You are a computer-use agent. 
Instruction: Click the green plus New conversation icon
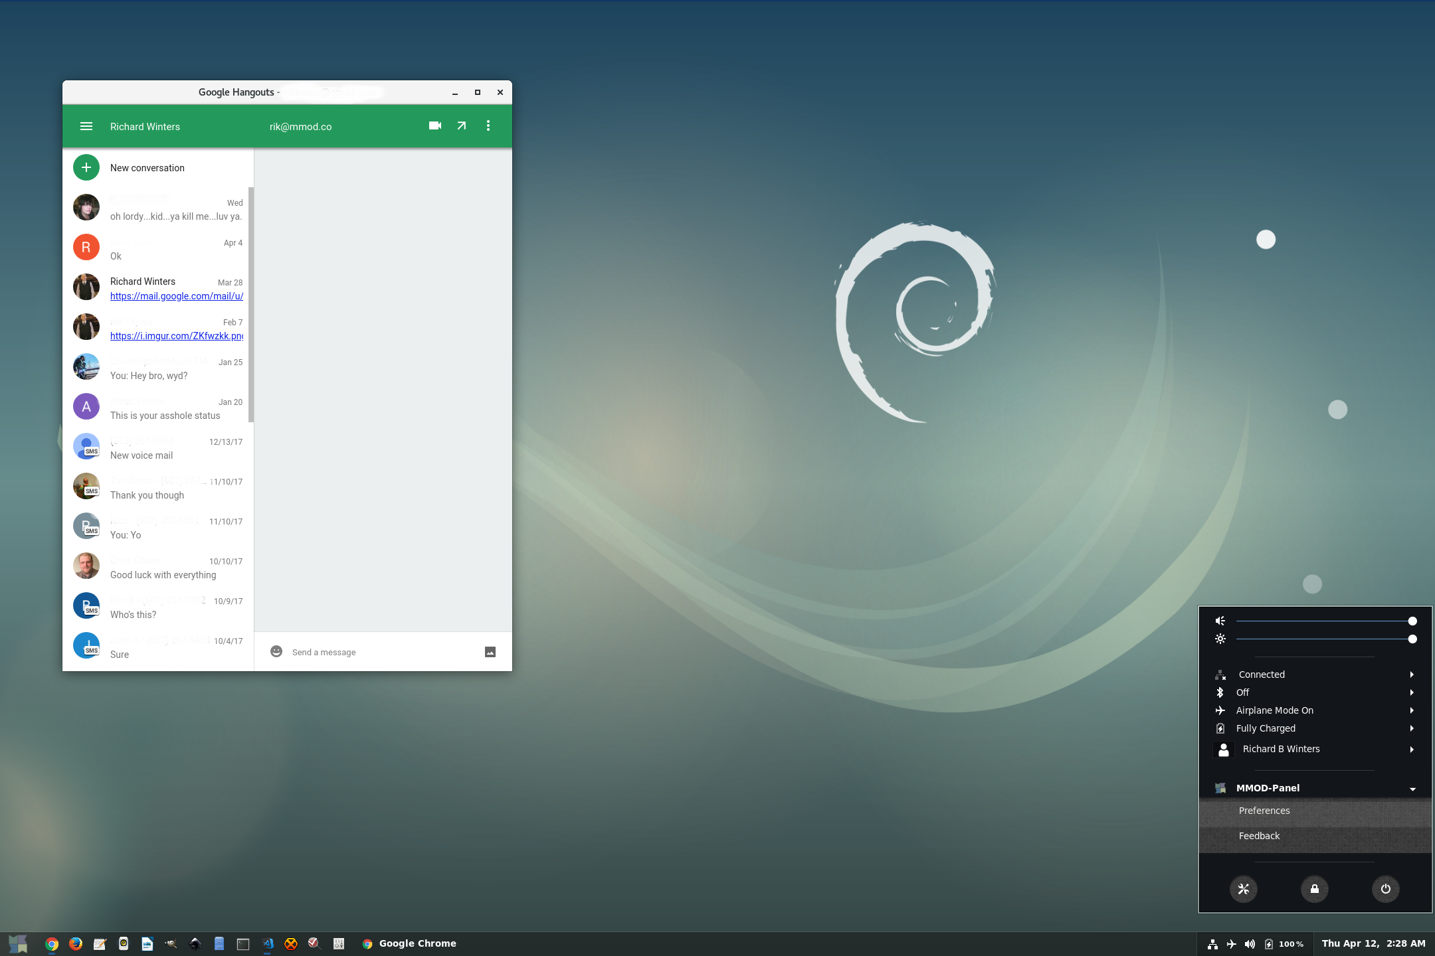86,167
